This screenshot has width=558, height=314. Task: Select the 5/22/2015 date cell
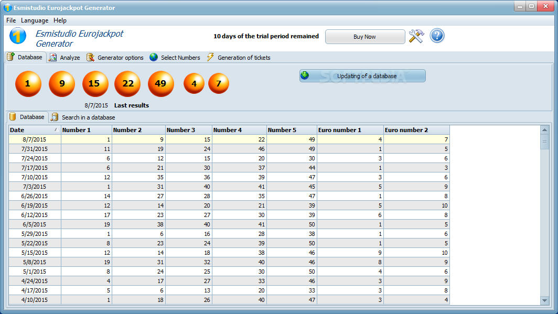pyautogui.click(x=35, y=243)
